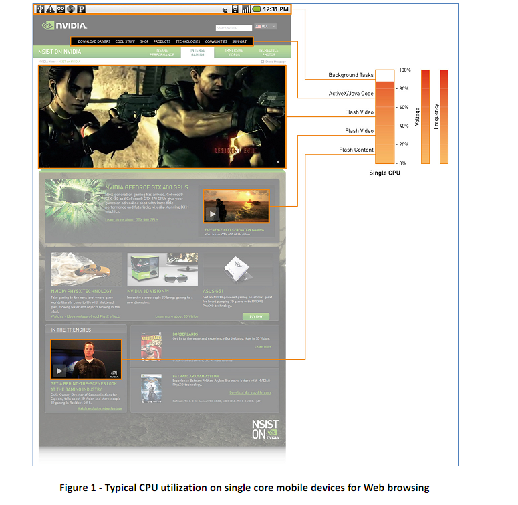Viewport: 518px width, 505px height.
Task: Click the Single CPU utilization bar
Action: [385, 116]
